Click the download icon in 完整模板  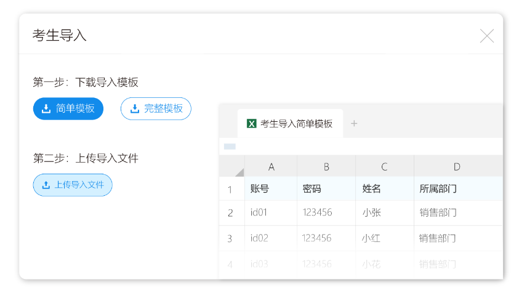(x=134, y=108)
